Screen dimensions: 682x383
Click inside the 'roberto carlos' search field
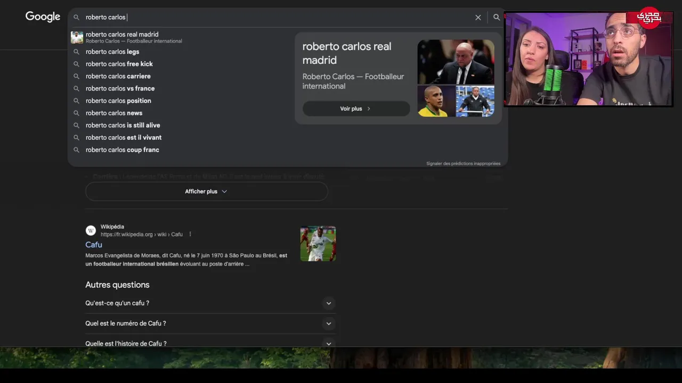click(277, 18)
